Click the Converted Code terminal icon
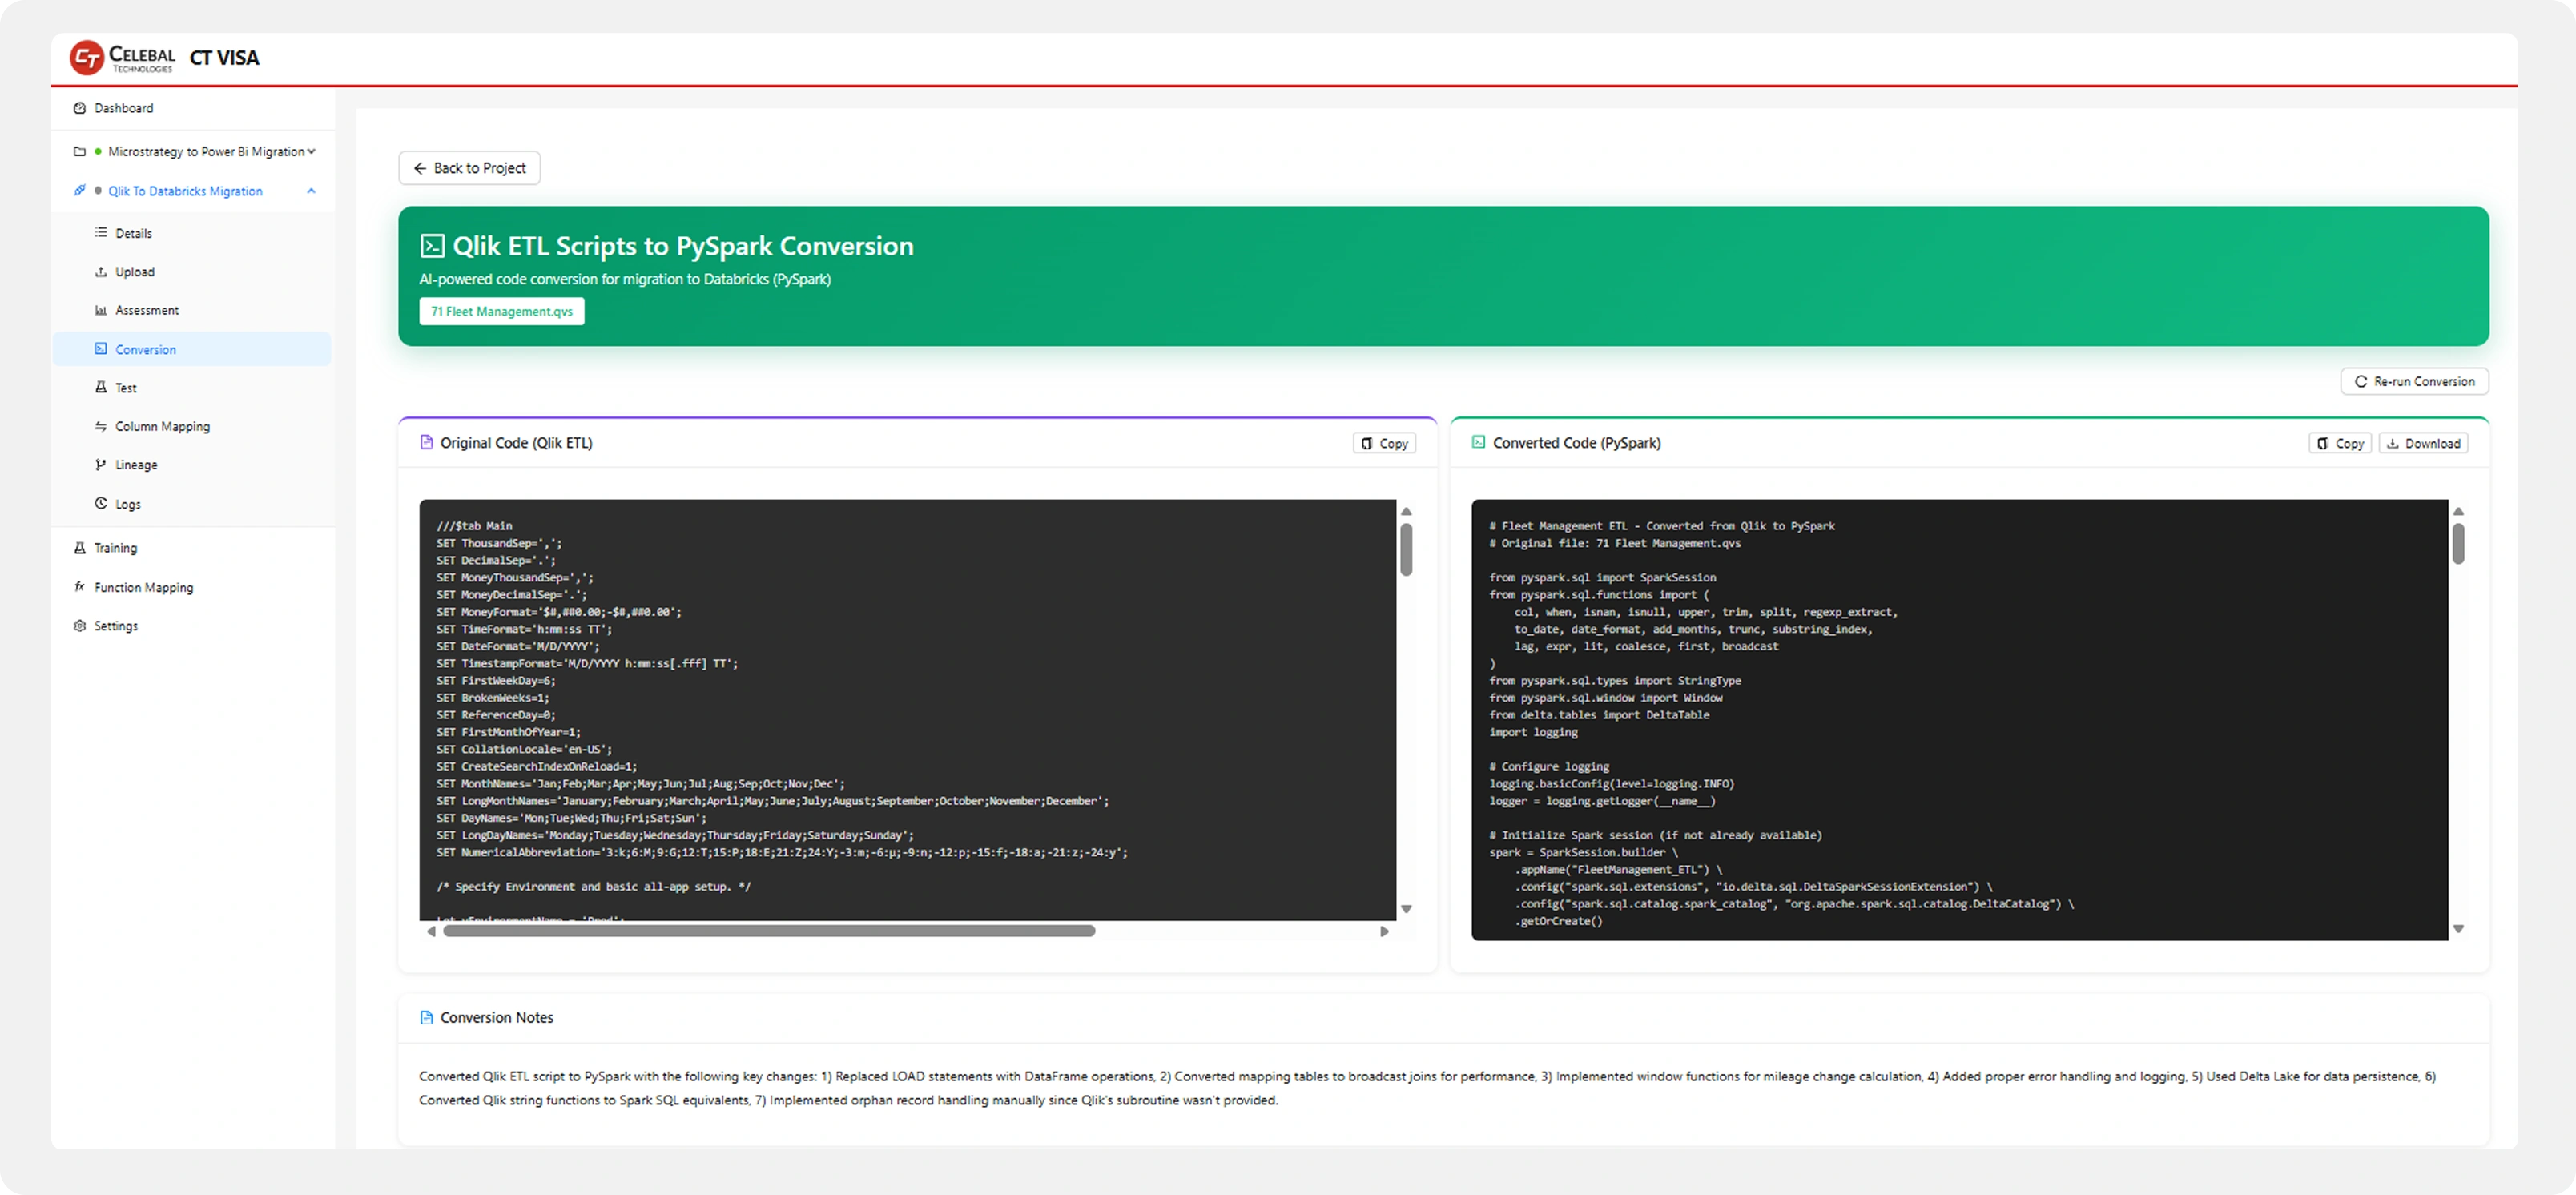Viewport: 2576px width, 1195px height. 1478,442
